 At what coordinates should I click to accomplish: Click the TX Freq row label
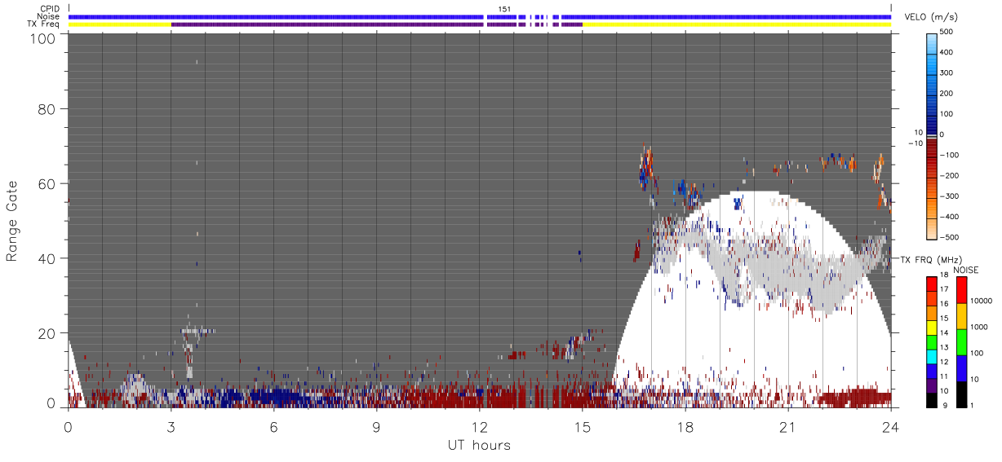coord(43,24)
